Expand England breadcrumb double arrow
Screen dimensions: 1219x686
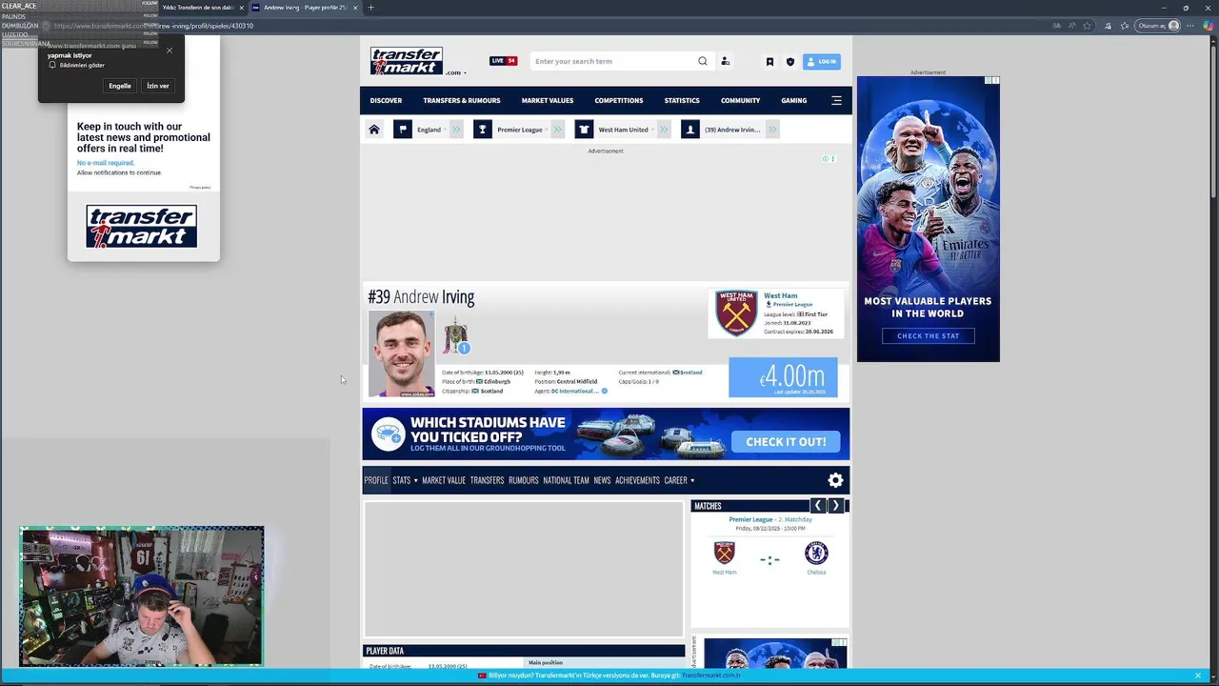[x=456, y=130]
